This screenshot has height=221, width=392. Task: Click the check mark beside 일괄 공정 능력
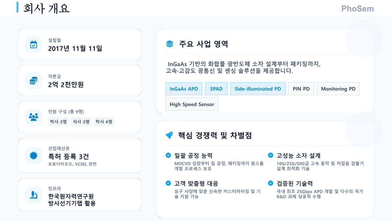click(x=168, y=155)
